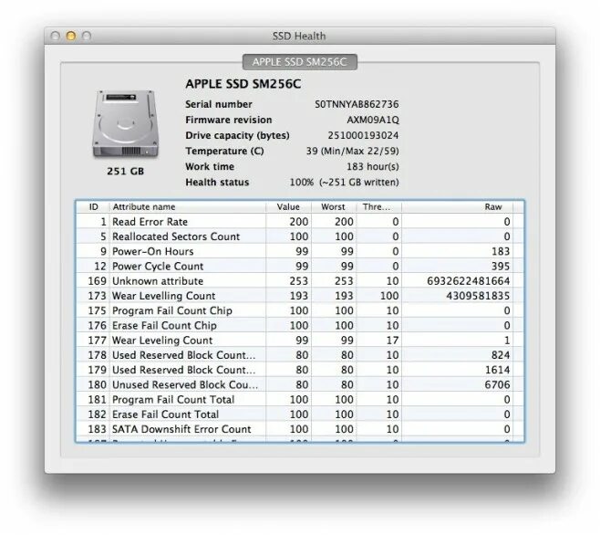Image resolution: width=600 pixels, height=535 pixels.
Task: Click the Serial number label
Action: [219, 104]
